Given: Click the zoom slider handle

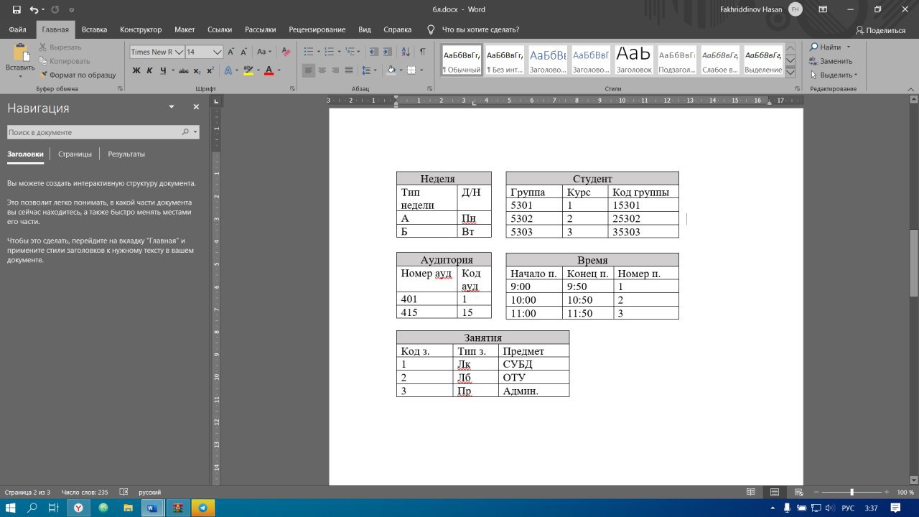Looking at the screenshot, I should click(852, 492).
